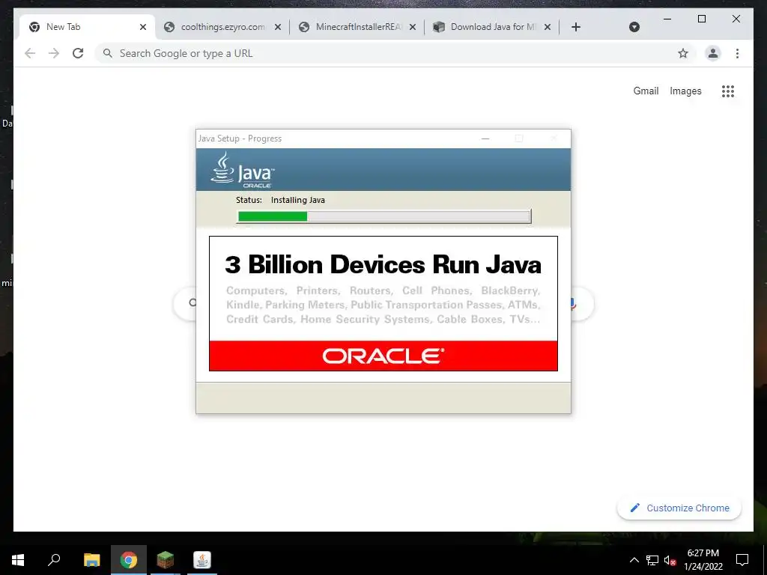Show hidden system tray icons
Viewport: 767px width, 575px height.
coord(634,560)
